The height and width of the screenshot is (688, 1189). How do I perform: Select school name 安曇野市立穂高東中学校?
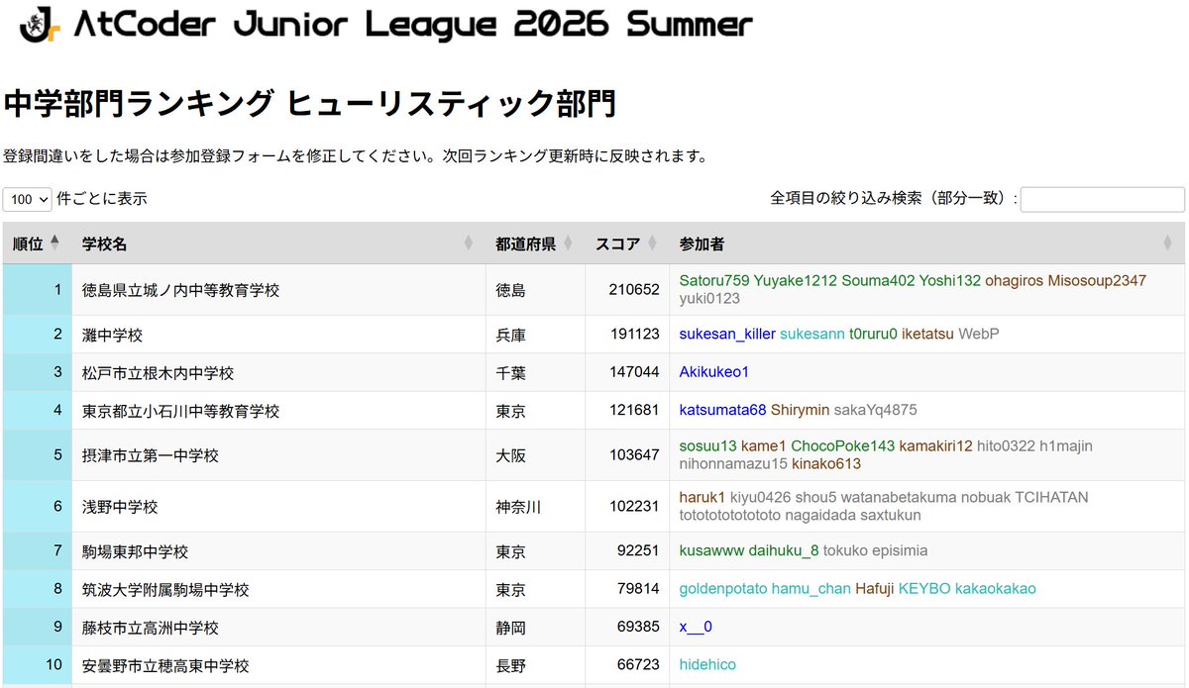click(x=165, y=665)
